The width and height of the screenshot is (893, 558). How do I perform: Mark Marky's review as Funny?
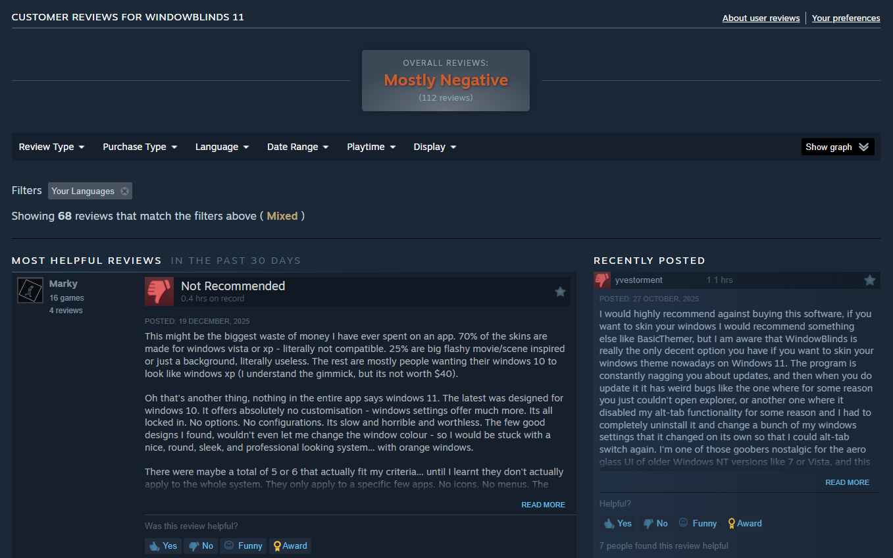tap(243, 545)
